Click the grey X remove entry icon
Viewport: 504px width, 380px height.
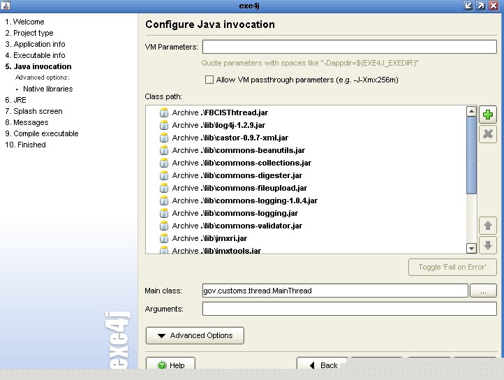(488, 134)
